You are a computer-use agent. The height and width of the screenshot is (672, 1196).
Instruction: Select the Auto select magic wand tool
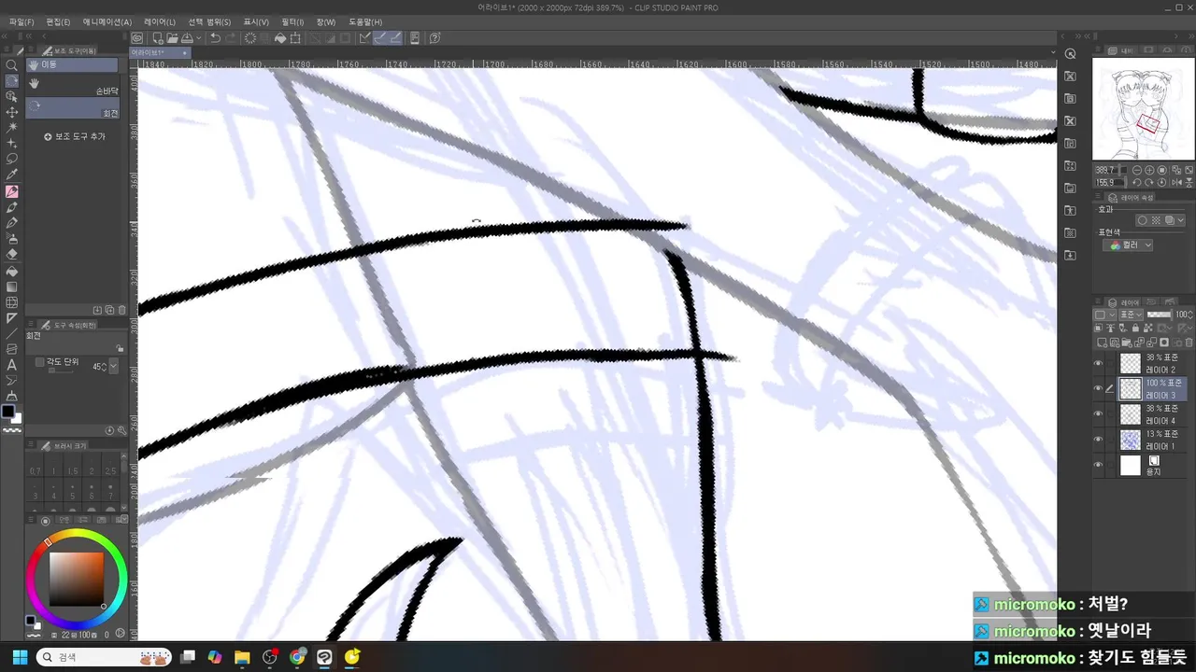click(12, 127)
